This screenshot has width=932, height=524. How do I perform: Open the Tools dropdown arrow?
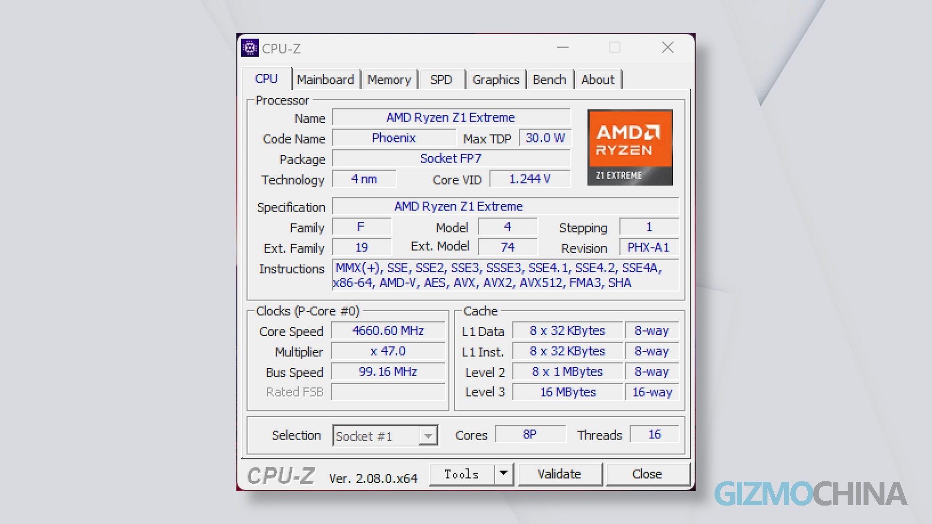point(503,474)
